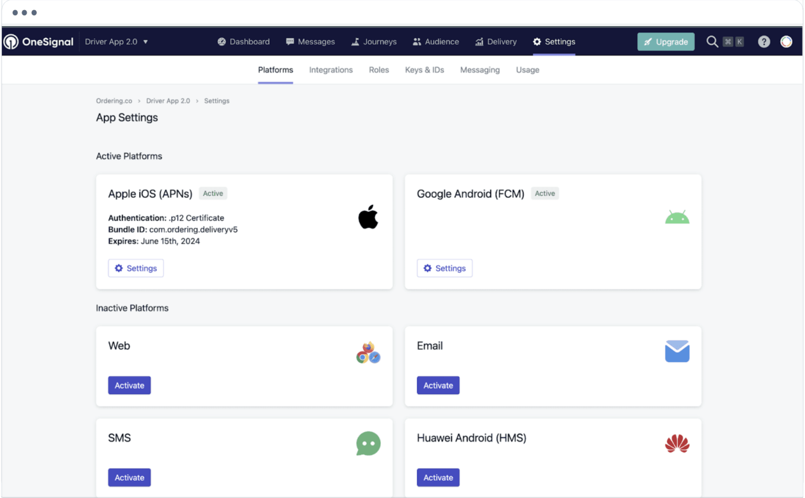Click the gear icon beside Settings nav
The height and width of the screenshot is (498, 805).
tap(537, 42)
